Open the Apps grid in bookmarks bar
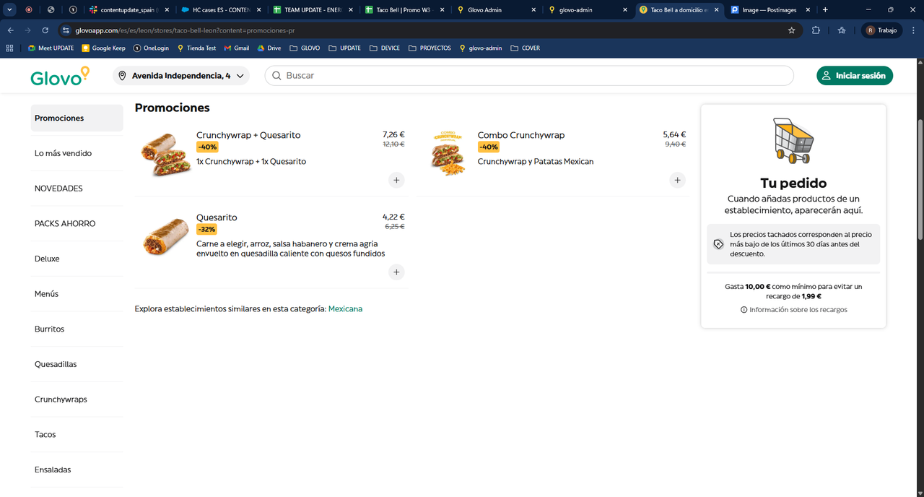Screen dimensions: 924x497 click(10, 48)
